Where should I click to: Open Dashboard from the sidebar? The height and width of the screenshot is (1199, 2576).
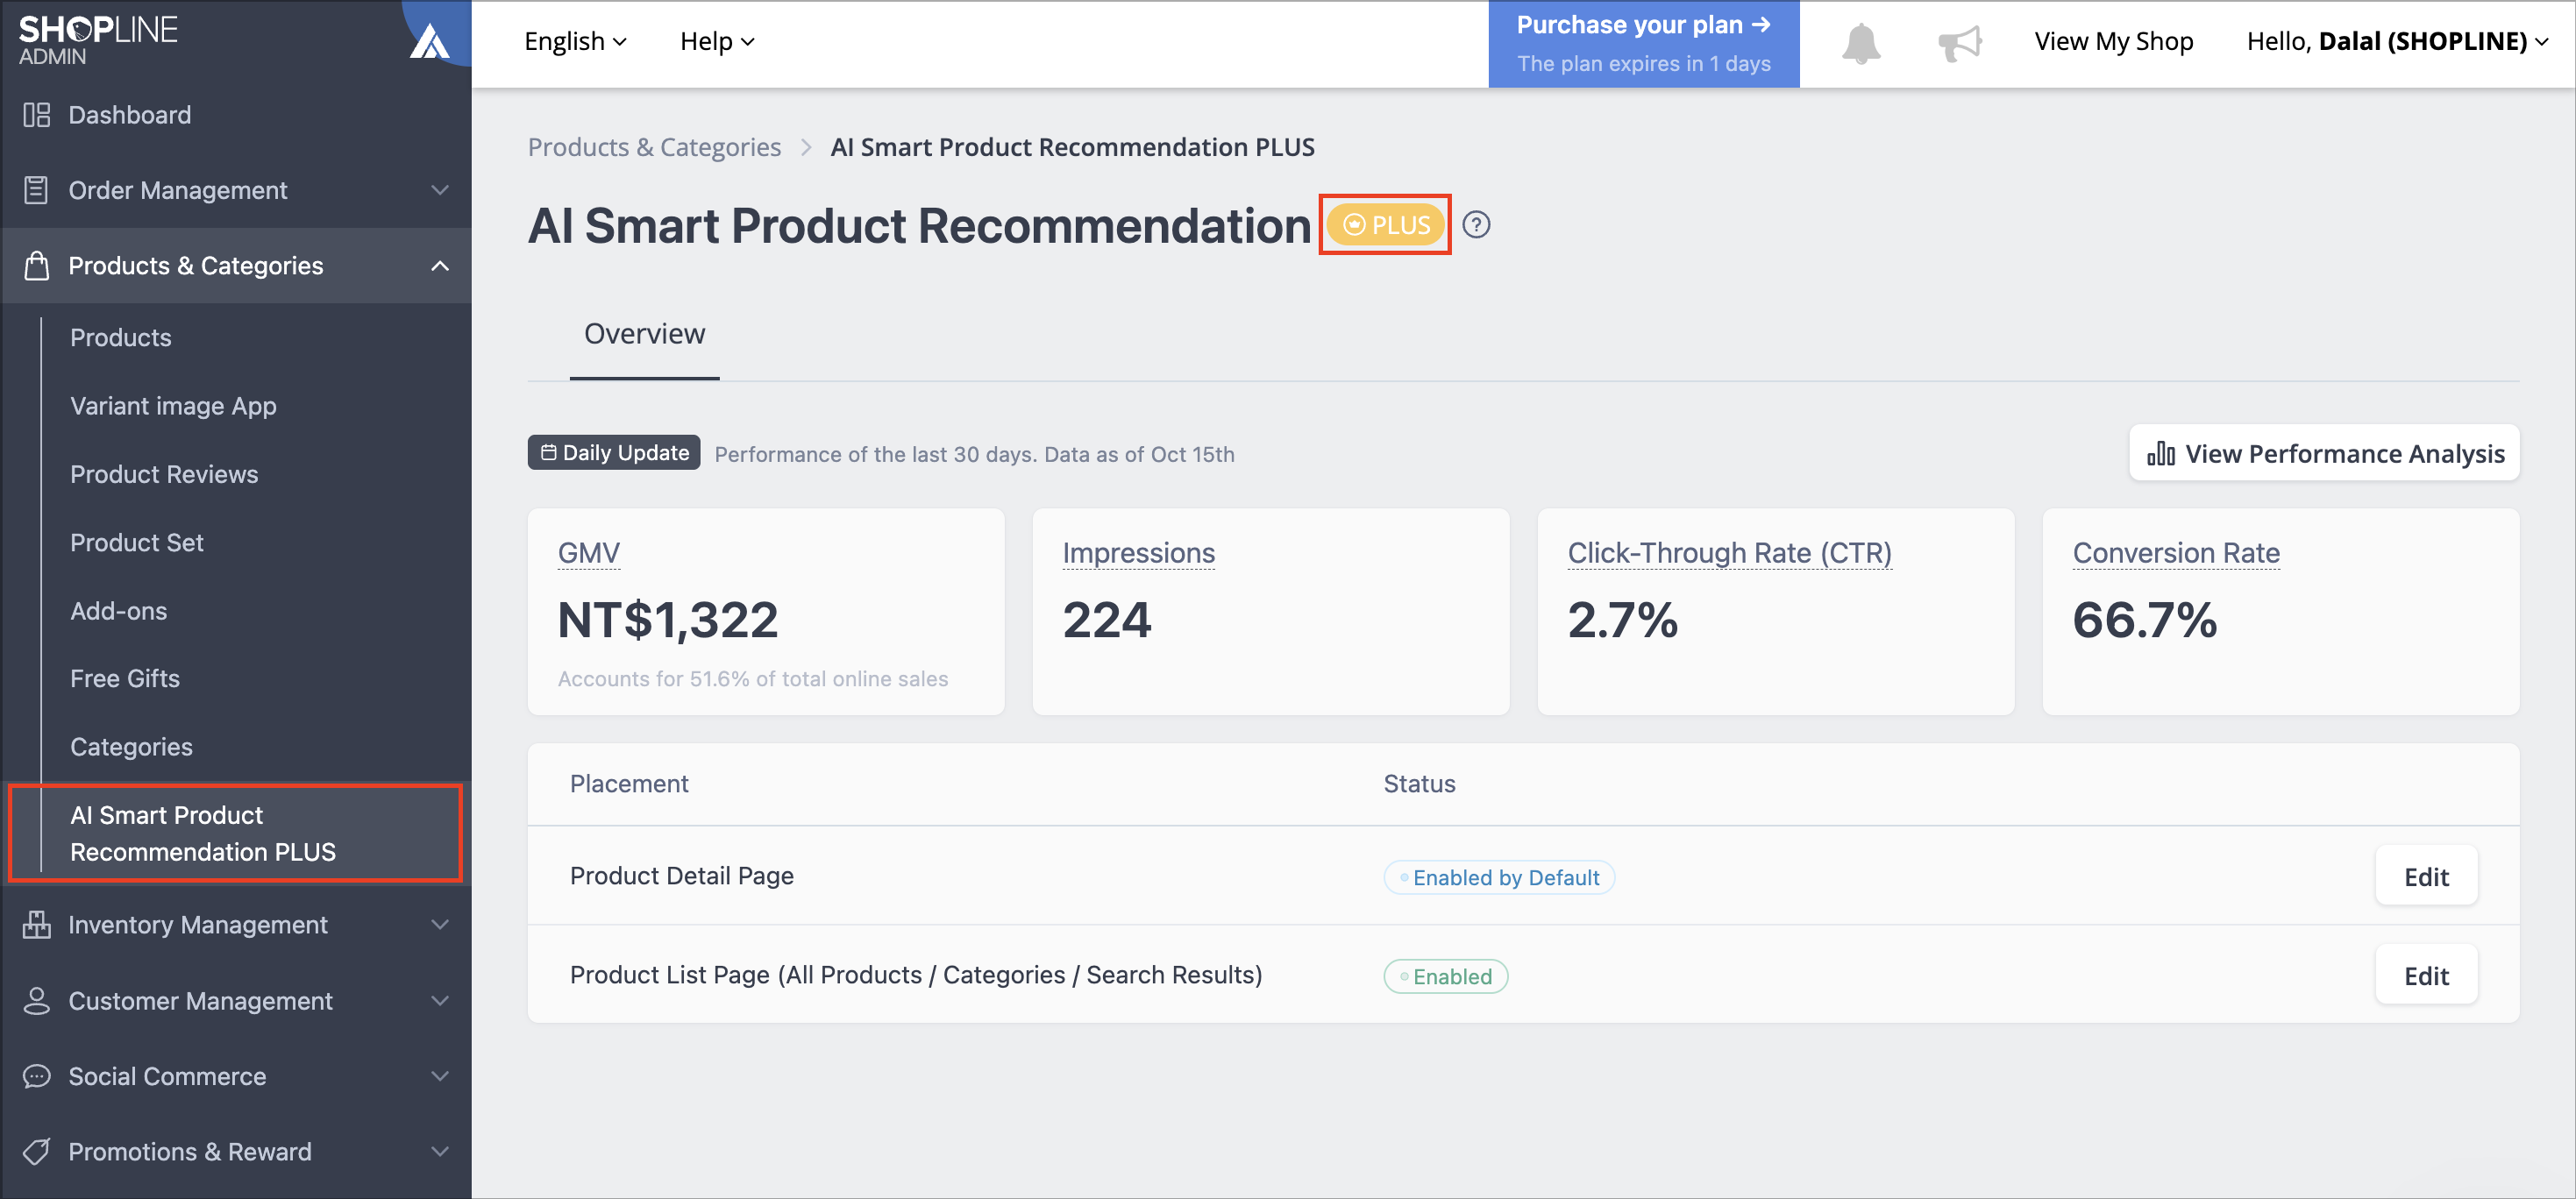236,115
